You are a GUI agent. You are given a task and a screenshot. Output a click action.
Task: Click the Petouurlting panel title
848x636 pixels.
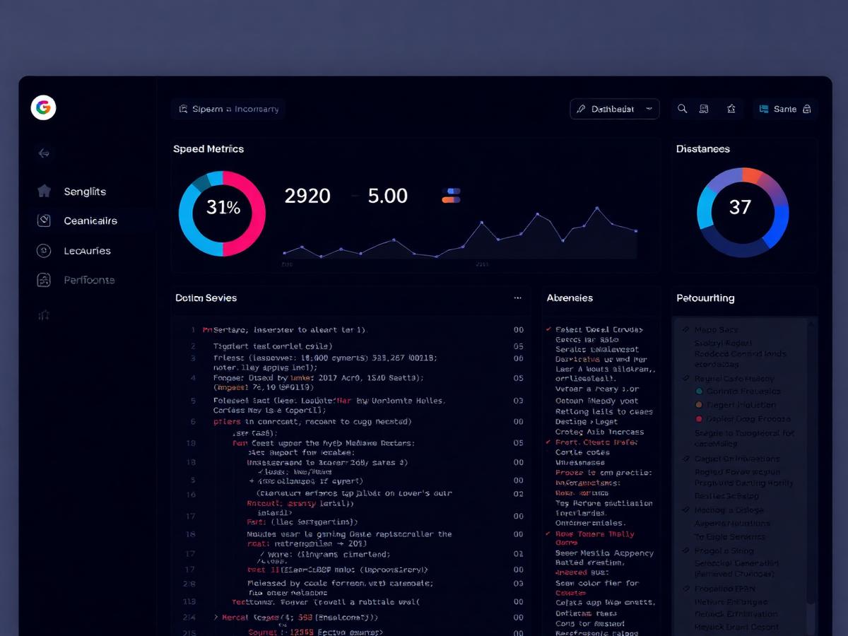tap(705, 298)
